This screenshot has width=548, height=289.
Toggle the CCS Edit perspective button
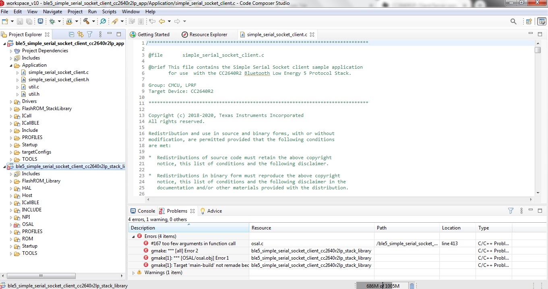pos(542,21)
